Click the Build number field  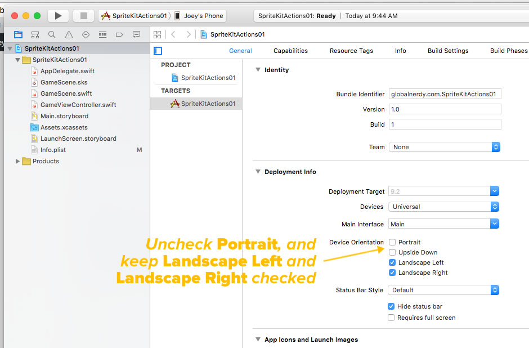click(x=445, y=124)
